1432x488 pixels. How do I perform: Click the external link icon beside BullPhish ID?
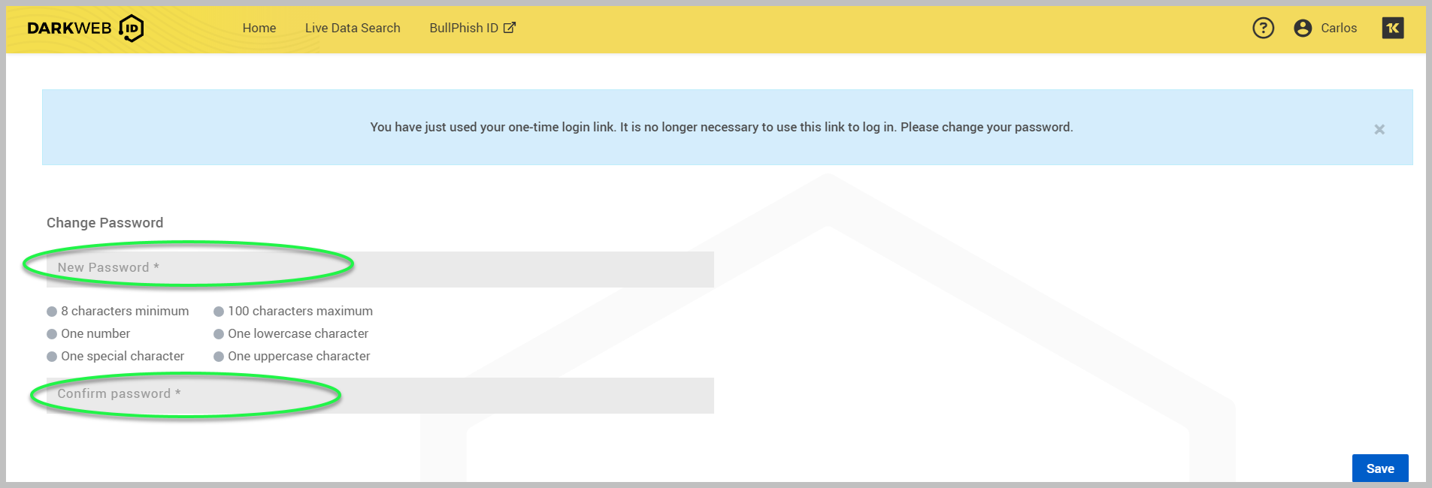[510, 28]
